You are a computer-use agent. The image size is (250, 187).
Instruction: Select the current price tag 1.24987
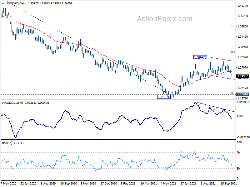tap(242, 76)
